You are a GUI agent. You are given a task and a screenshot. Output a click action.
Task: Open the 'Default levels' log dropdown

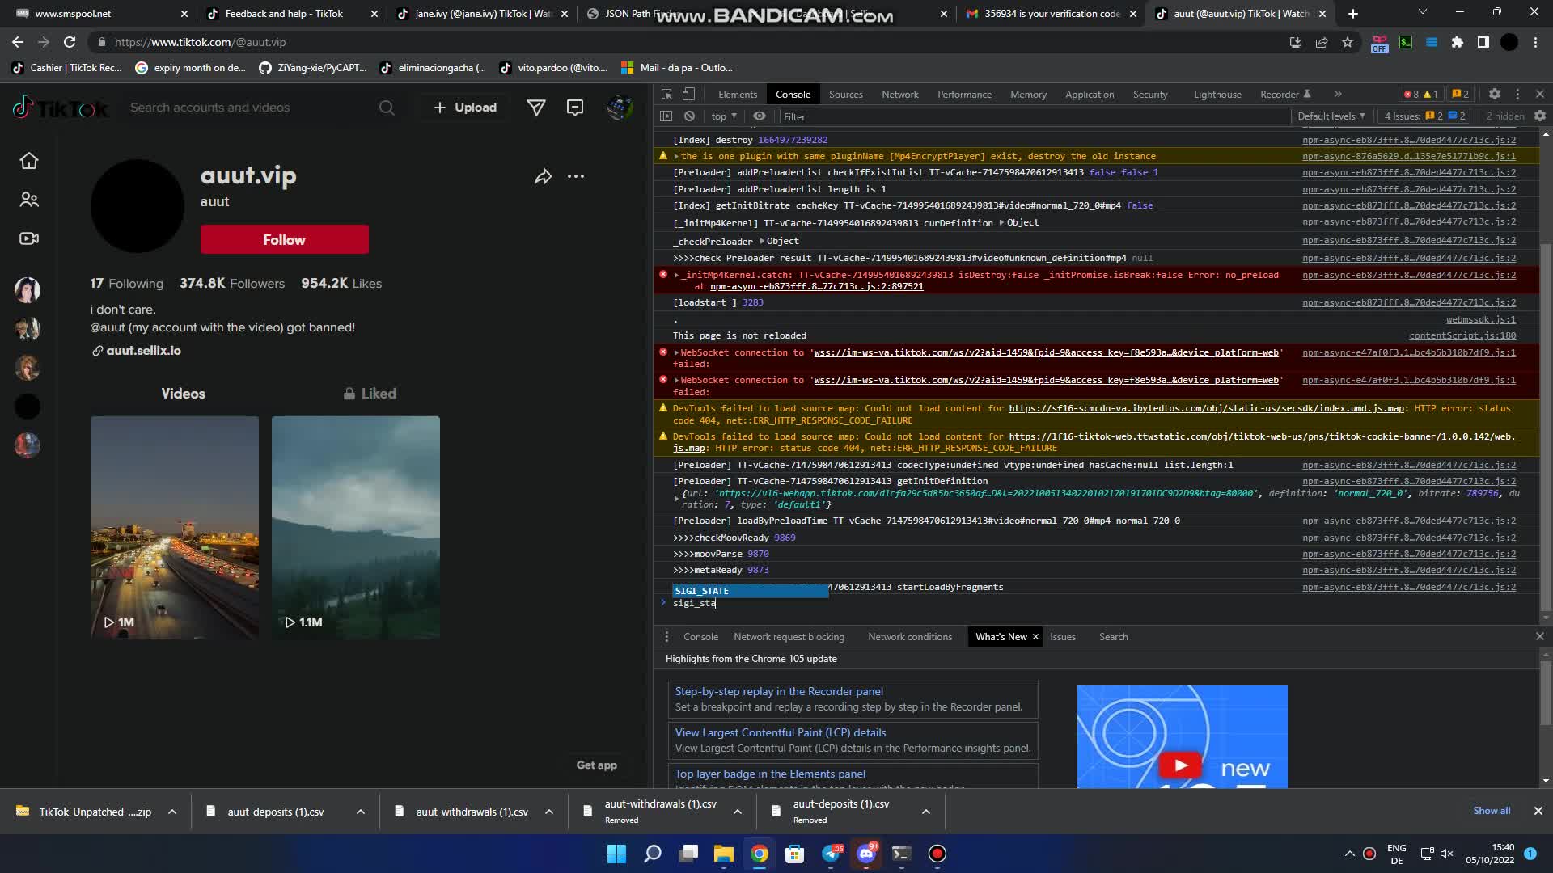tap(1331, 116)
